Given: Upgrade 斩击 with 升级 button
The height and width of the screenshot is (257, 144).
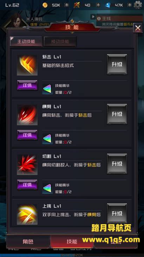Looking at the screenshot, I should pos(117,65).
